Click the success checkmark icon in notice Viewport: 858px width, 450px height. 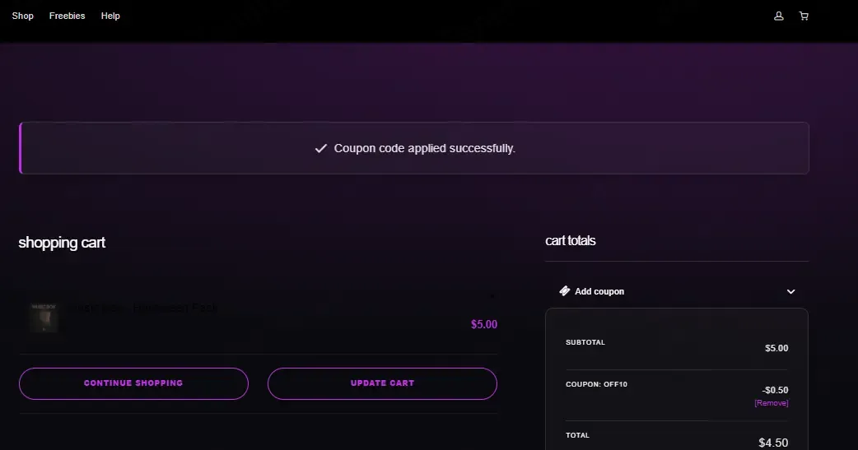click(x=320, y=148)
